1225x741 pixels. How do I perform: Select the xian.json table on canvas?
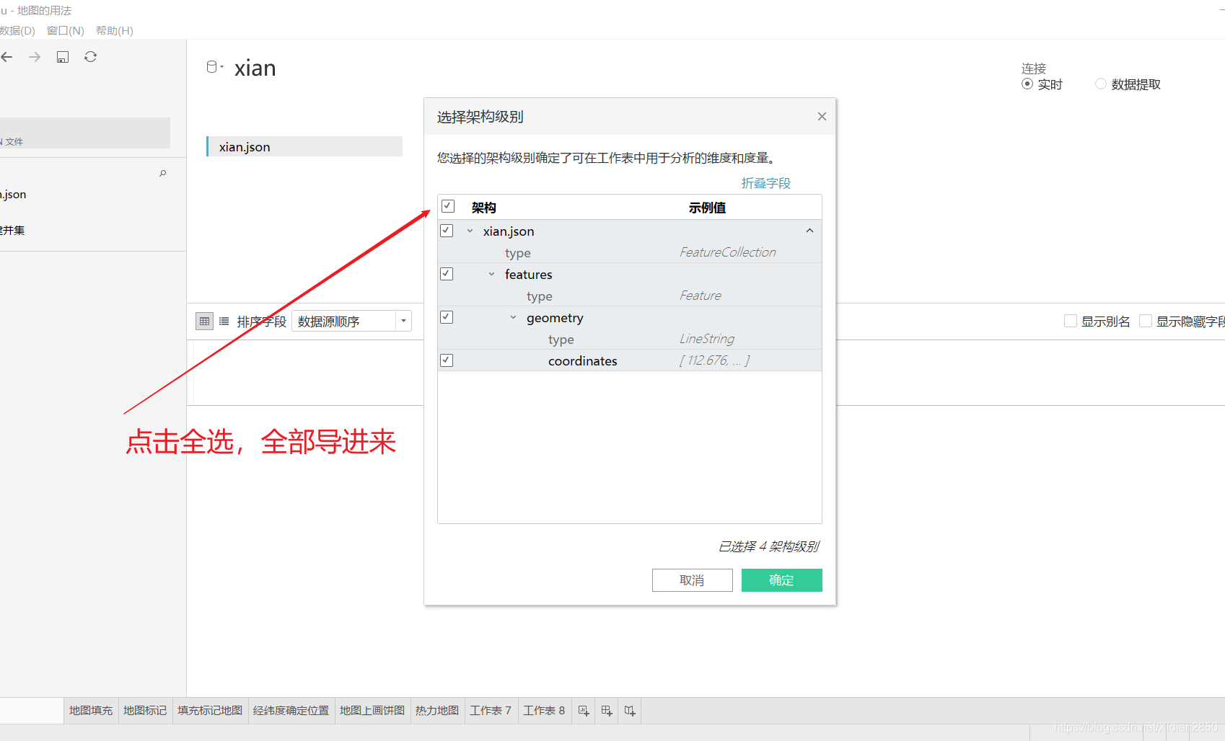point(304,146)
